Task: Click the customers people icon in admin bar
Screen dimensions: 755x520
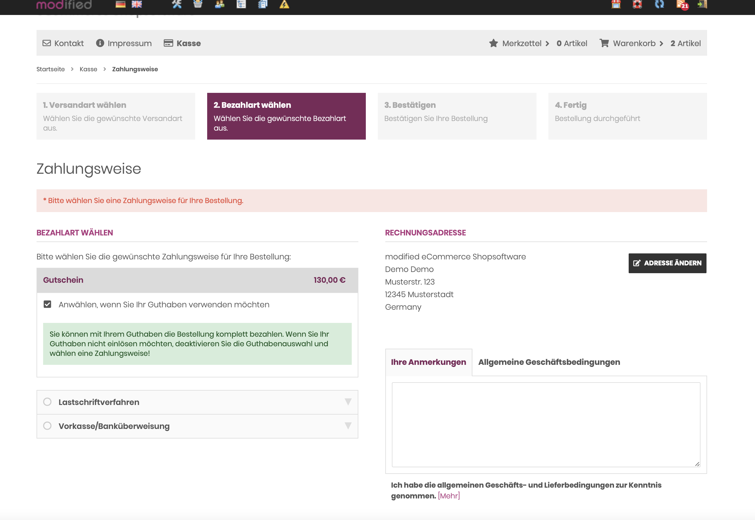Action: [220, 4]
